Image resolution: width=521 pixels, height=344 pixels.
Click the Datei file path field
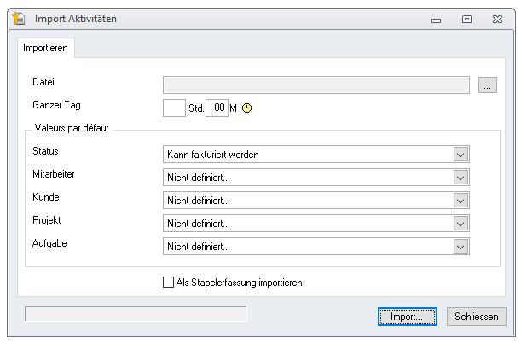[316, 85]
